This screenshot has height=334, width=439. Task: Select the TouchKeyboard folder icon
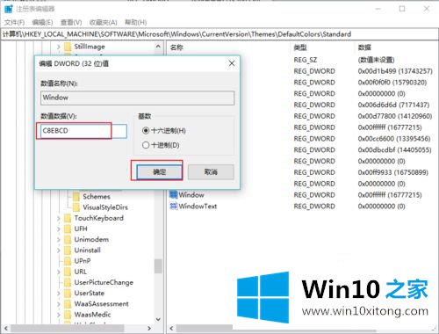click(68, 218)
